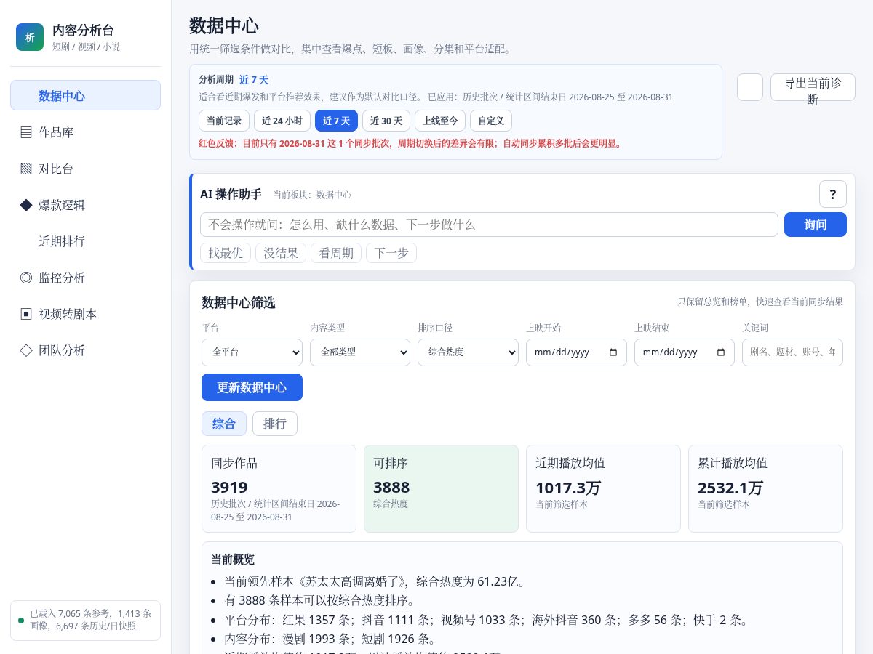This screenshot has width=873, height=654.
Task: Click the blue 询问 button
Action: coord(816,225)
